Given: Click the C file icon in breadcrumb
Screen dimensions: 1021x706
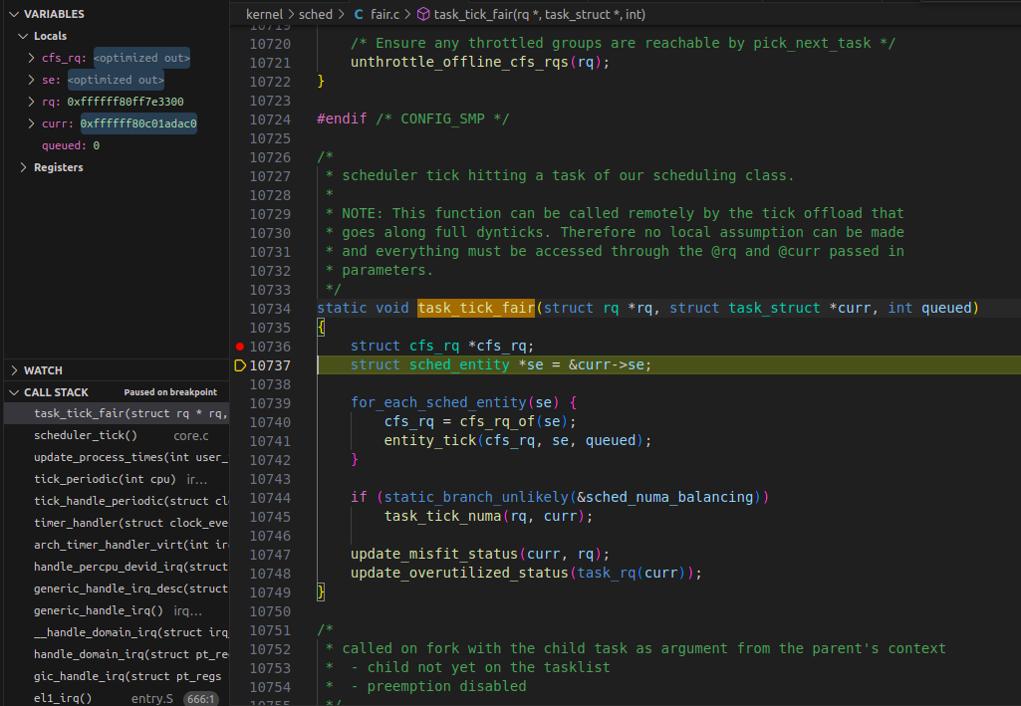Looking at the screenshot, I should 359,14.
